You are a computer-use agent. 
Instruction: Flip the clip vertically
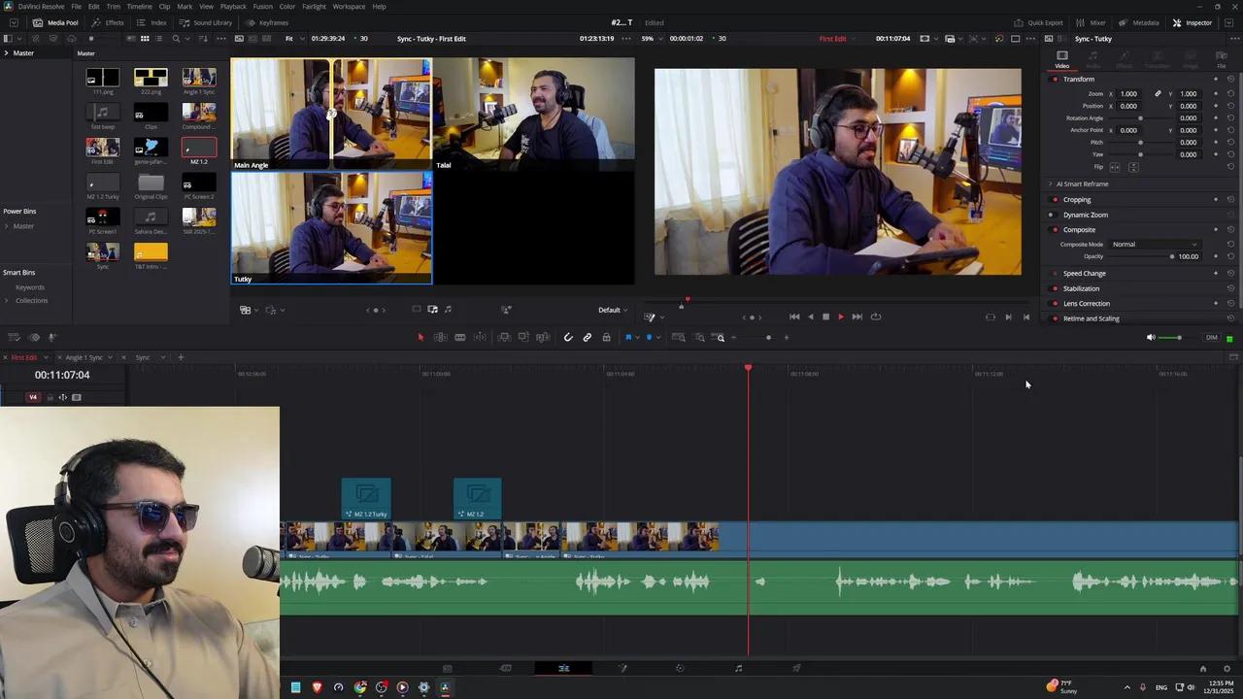[x=1133, y=167]
